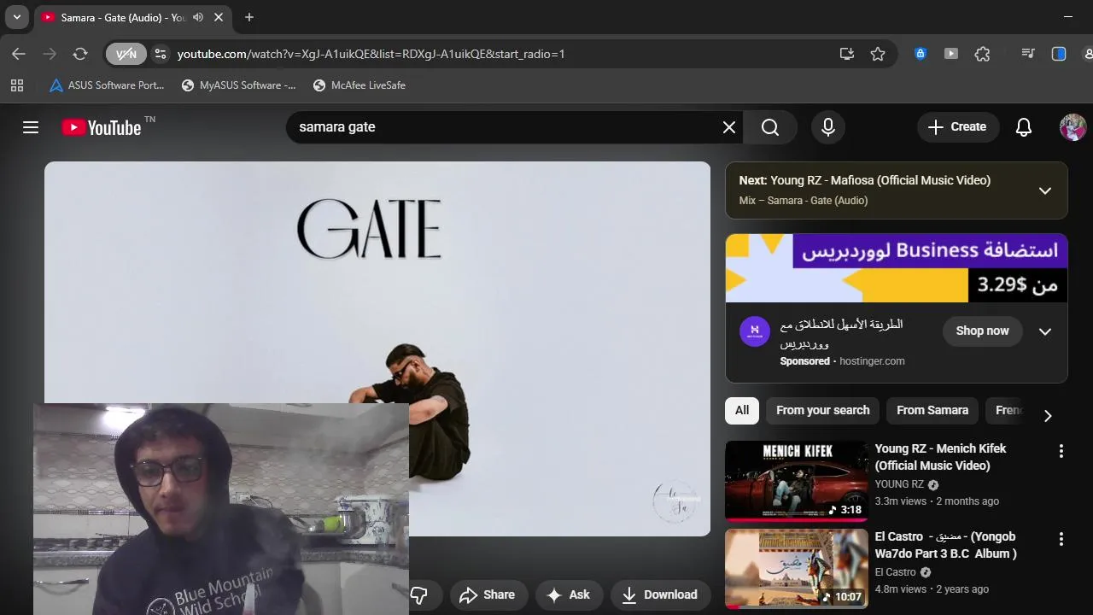
Task: Open McAfee LiveSafe bookmark
Action: coord(359,85)
